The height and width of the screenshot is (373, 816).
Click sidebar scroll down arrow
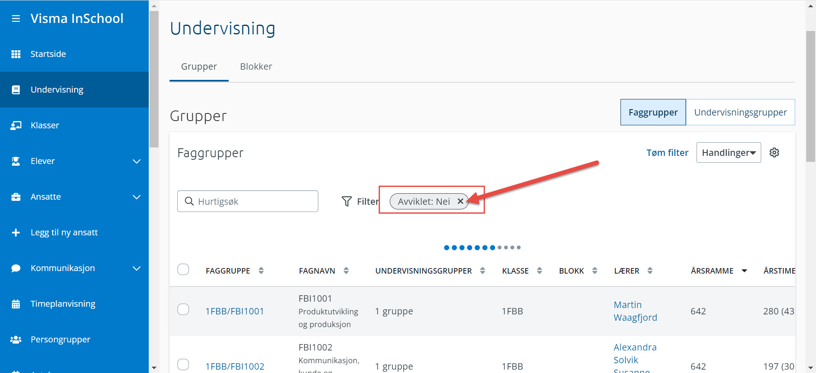(154, 368)
